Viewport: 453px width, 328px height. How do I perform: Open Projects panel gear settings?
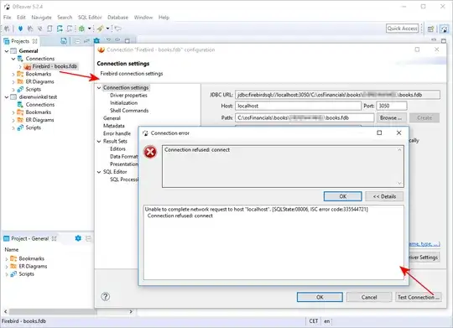pos(96,41)
